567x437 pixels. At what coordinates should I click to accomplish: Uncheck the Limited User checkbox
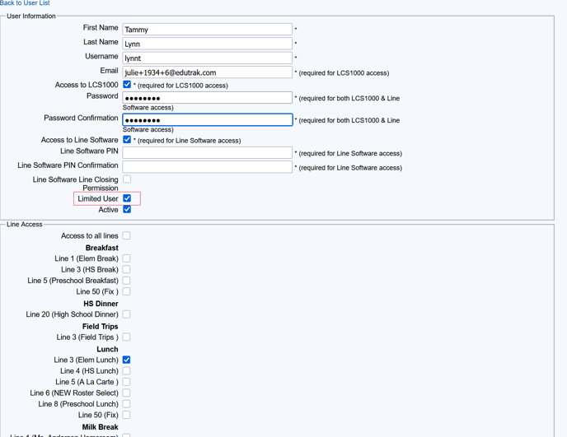(x=127, y=198)
